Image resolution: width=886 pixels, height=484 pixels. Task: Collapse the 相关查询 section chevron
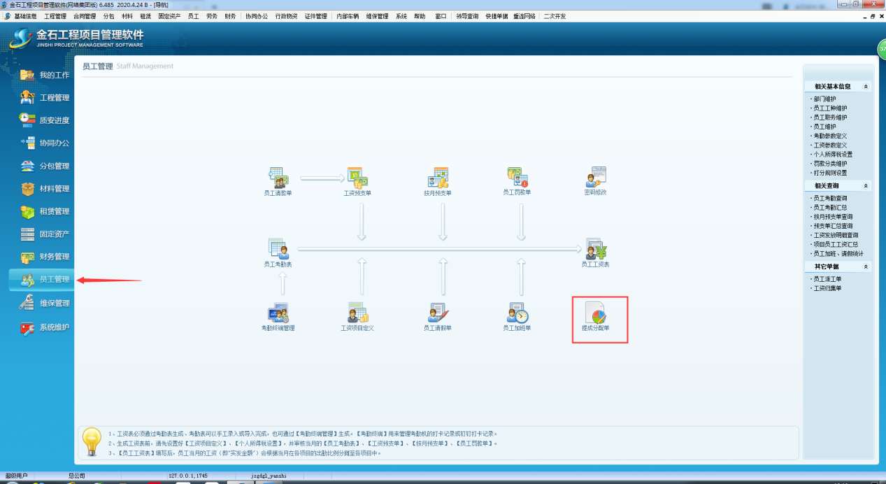point(866,186)
